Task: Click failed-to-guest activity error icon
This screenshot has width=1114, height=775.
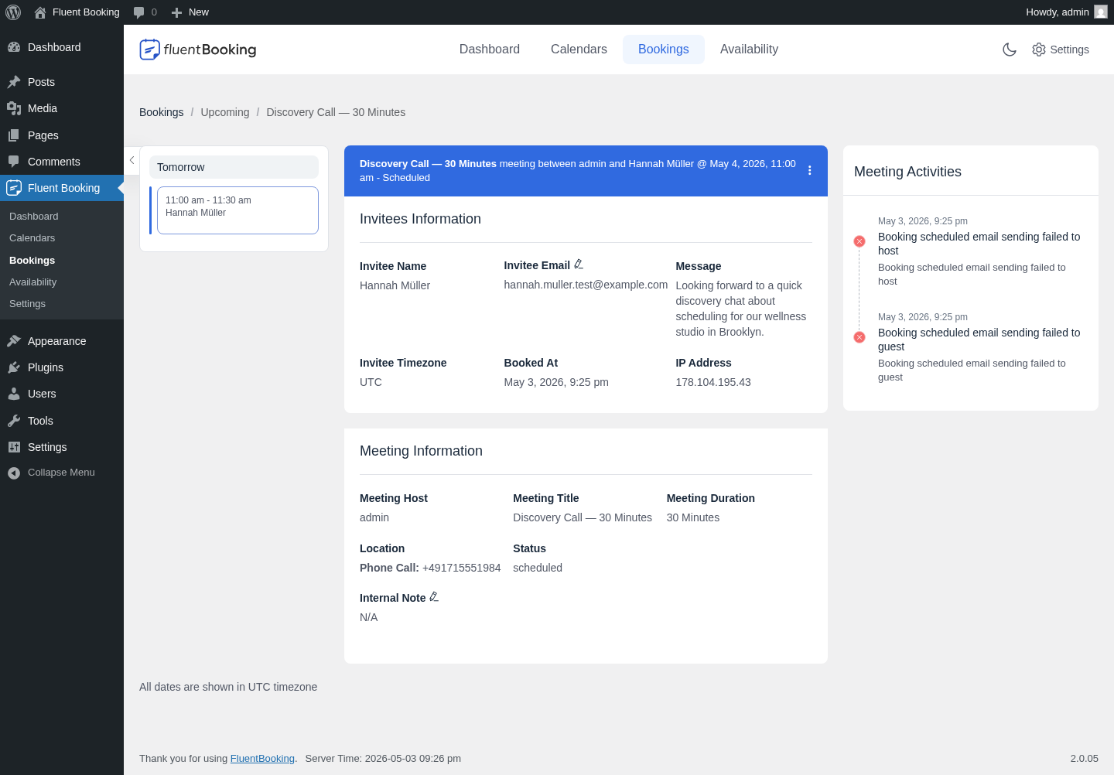Action: 859,337
